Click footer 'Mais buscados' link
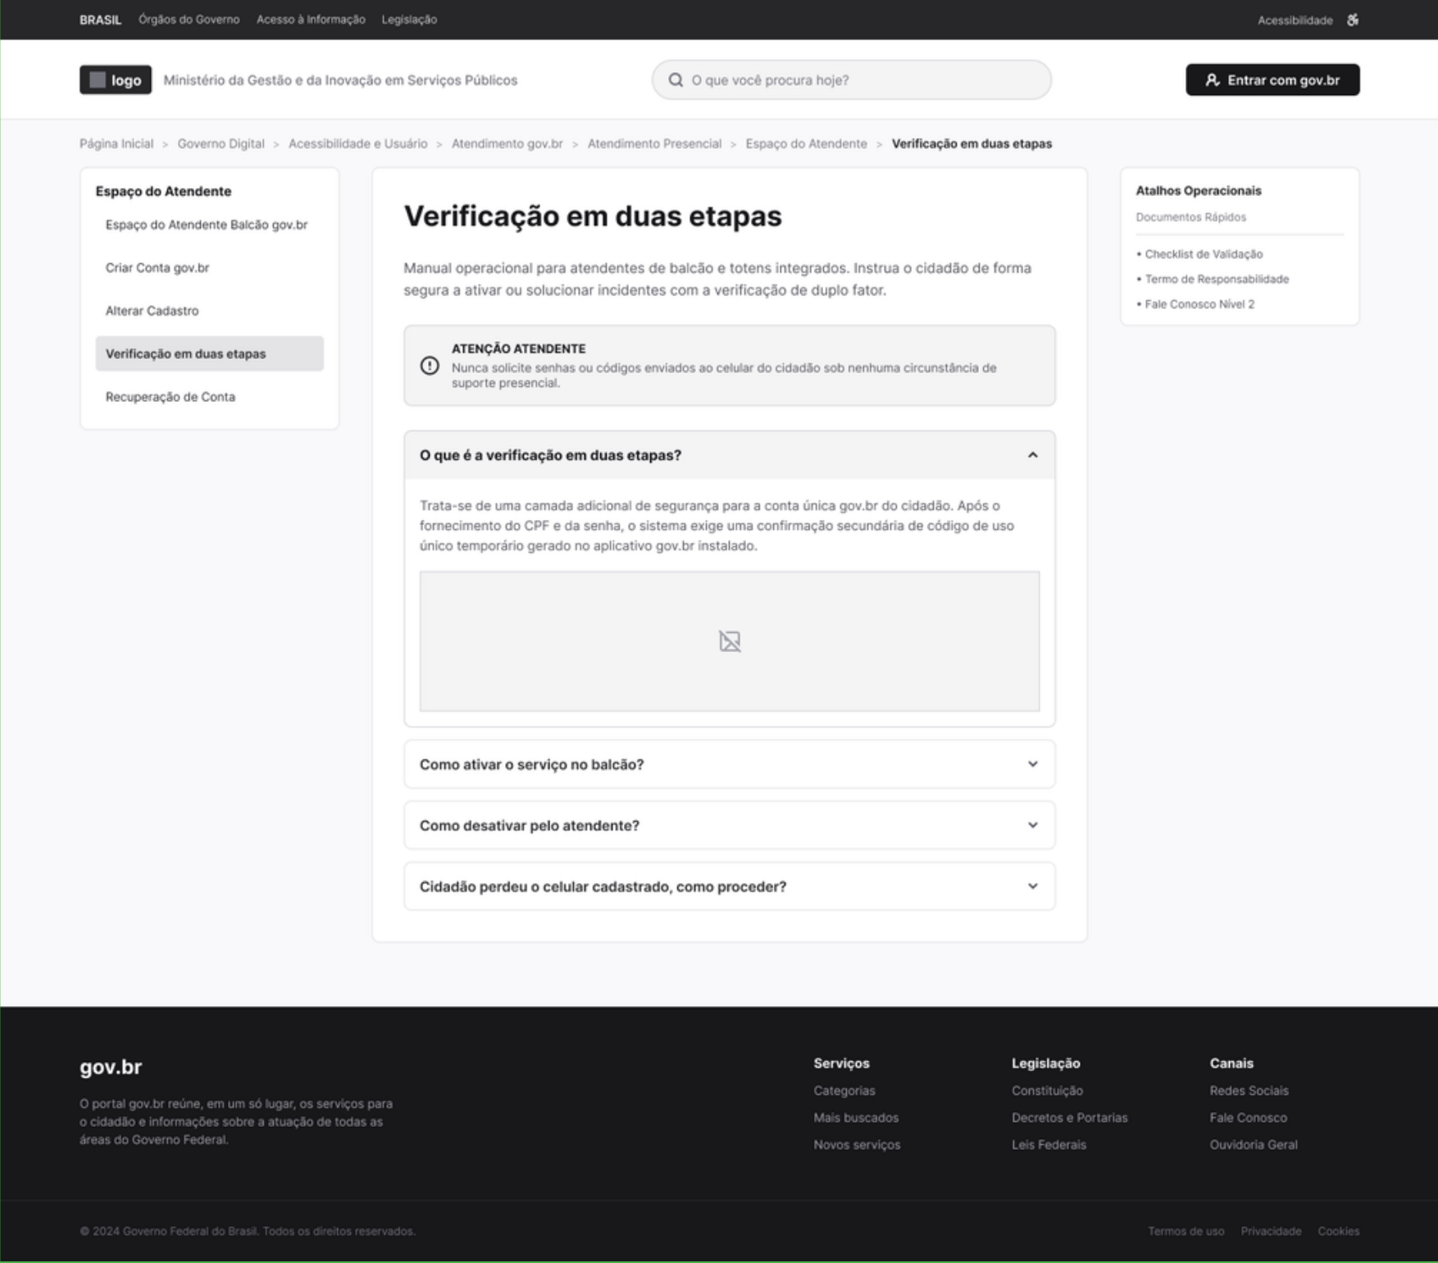This screenshot has height=1263, width=1438. (x=856, y=1118)
